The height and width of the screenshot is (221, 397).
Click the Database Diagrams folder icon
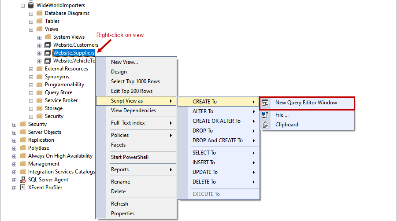point(40,13)
